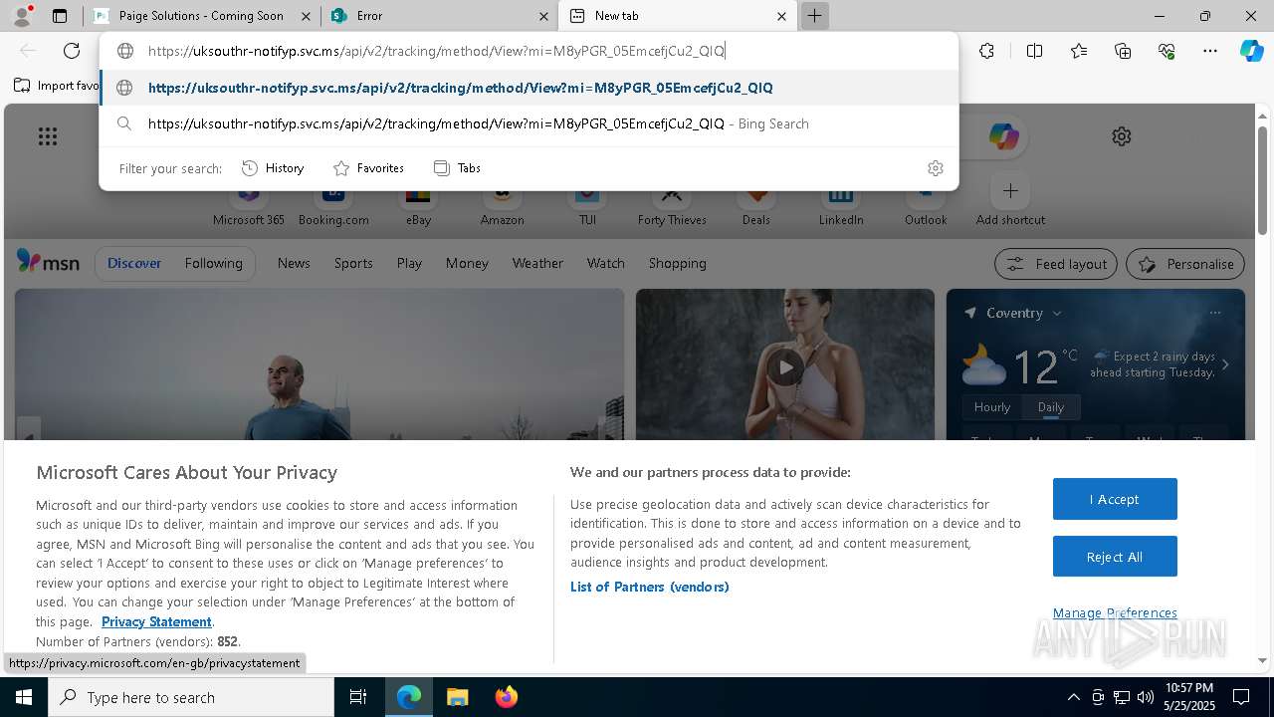Open Settings and more ellipsis menu
Viewport: 1274px width, 717px height.
click(1210, 51)
